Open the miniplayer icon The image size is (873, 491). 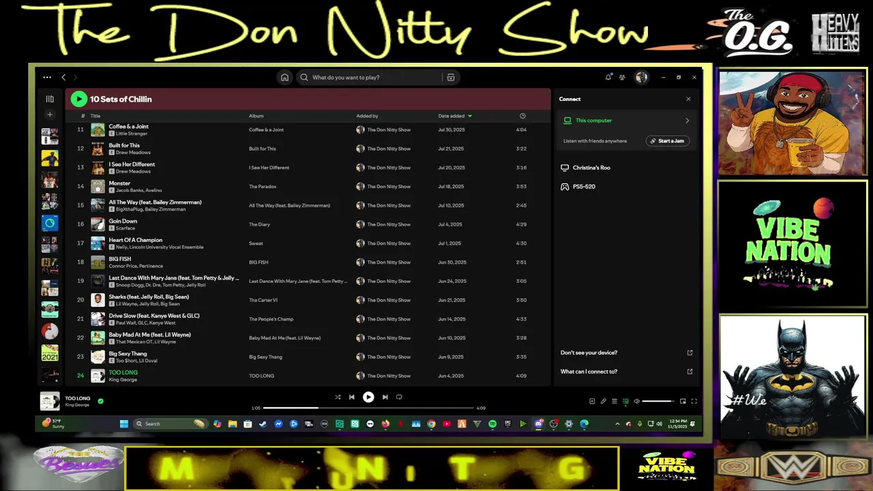click(x=683, y=401)
